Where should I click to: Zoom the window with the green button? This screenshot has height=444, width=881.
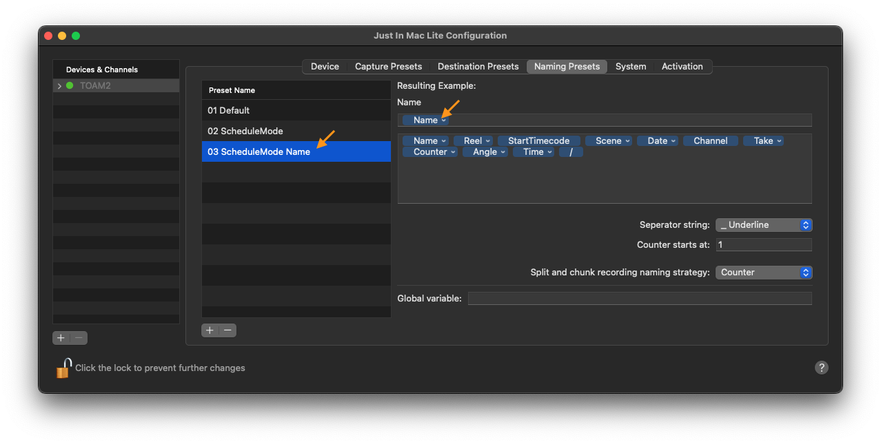click(76, 36)
